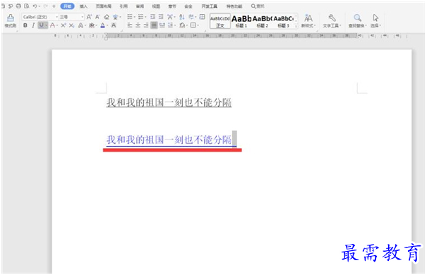The height and width of the screenshot is (275, 427).
Task: Click the blue underlined text line
Action: coord(169,140)
